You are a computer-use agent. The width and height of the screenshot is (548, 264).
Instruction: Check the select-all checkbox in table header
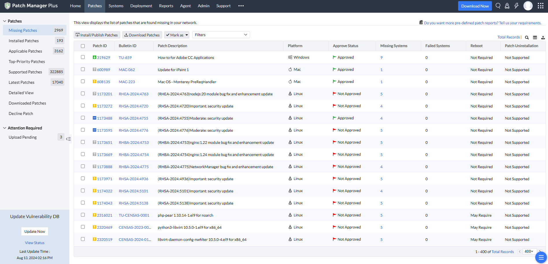pyautogui.click(x=83, y=46)
